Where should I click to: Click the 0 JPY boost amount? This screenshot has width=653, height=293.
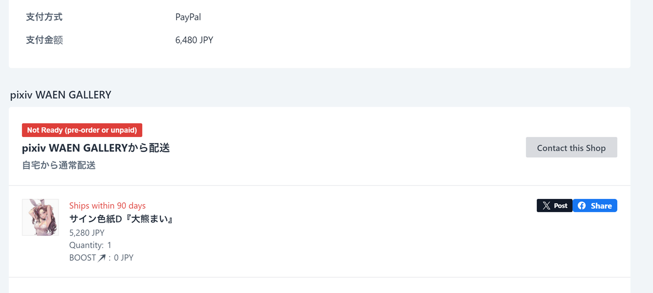123,258
